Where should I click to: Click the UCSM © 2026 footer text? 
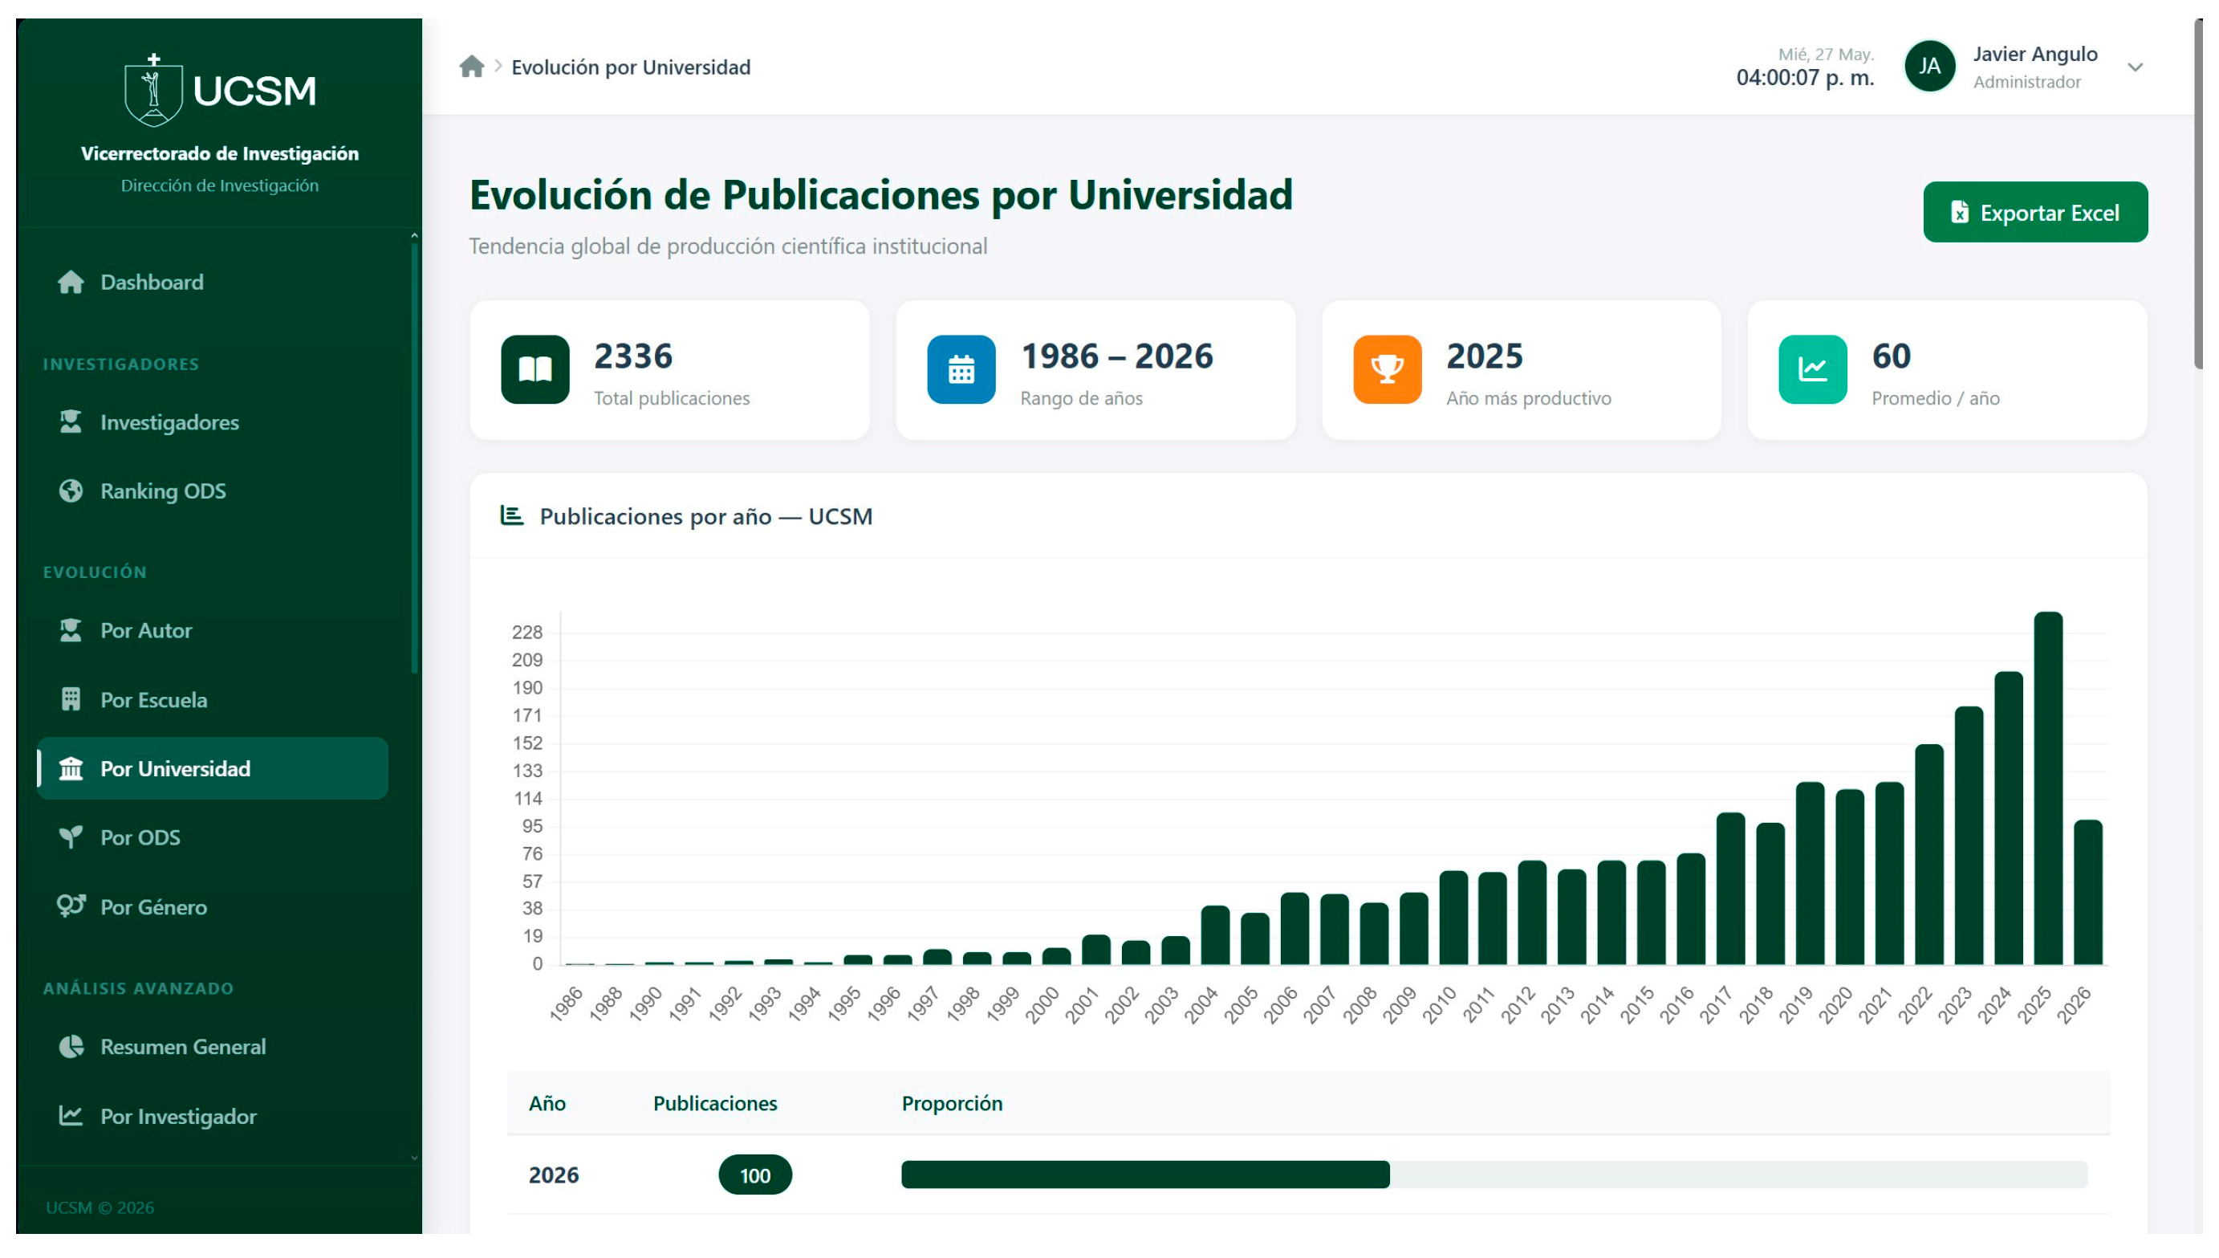(x=100, y=1207)
